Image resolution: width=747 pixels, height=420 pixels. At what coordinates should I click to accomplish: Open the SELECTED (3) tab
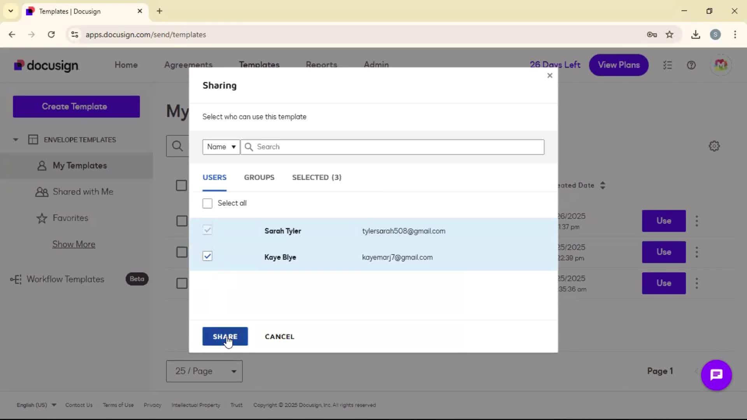coord(316,177)
